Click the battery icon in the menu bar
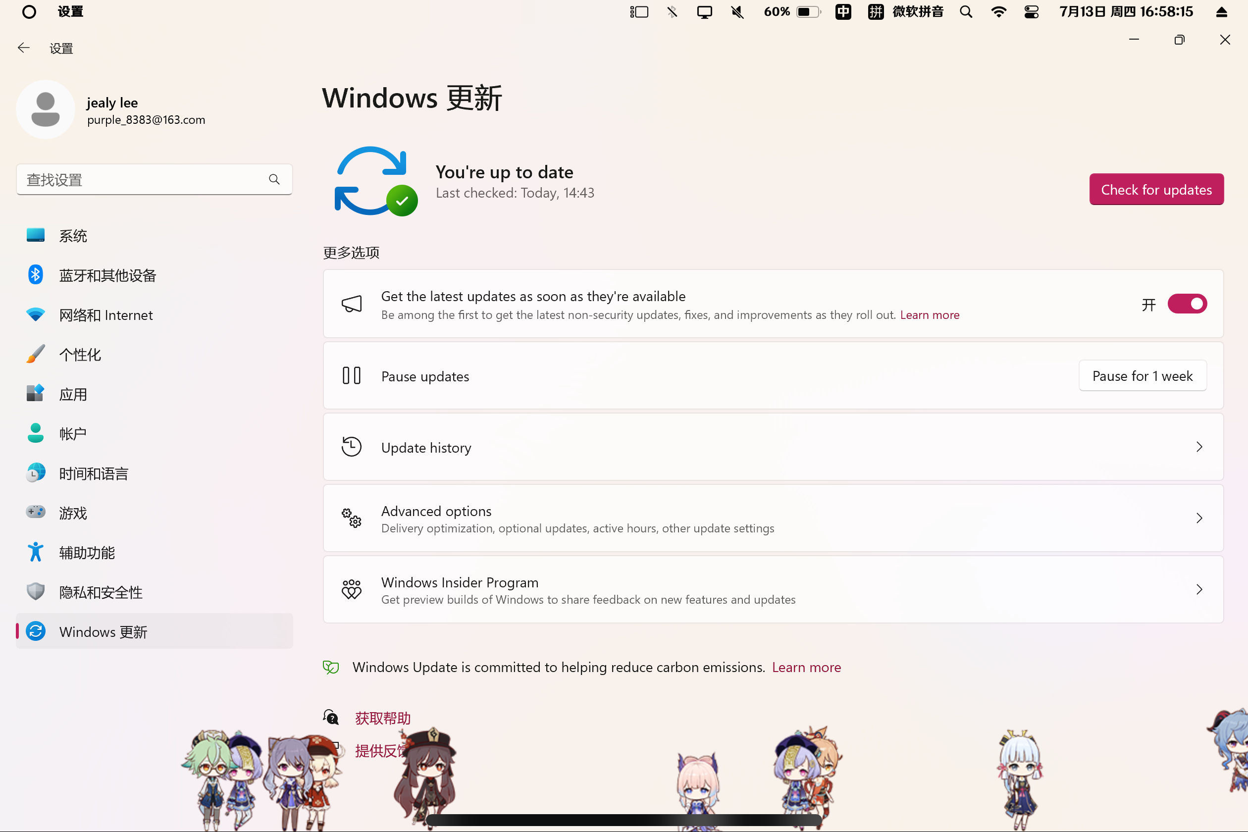Image resolution: width=1248 pixels, height=832 pixels. tap(809, 12)
